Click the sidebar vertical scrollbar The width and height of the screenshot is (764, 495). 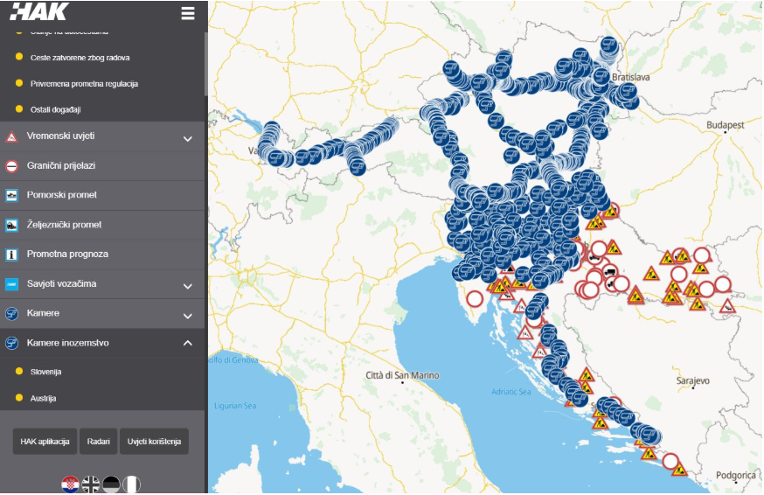[x=206, y=61]
